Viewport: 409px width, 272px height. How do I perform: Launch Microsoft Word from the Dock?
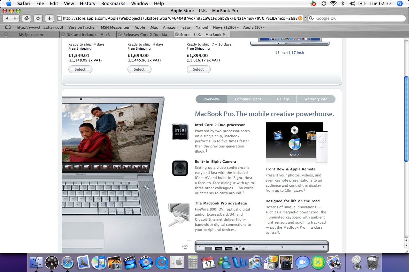tap(240, 262)
